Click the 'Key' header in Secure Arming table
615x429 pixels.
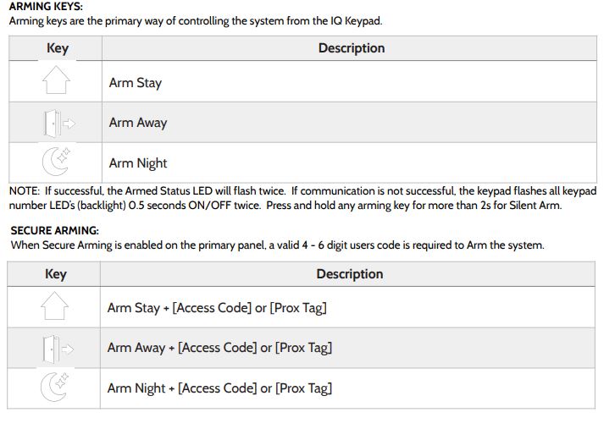pyautogui.click(x=56, y=274)
